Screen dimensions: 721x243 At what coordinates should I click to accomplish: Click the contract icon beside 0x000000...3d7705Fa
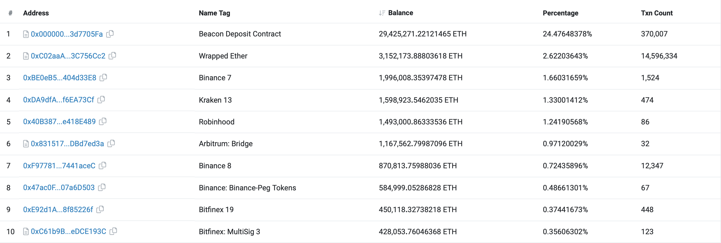point(26,34)
